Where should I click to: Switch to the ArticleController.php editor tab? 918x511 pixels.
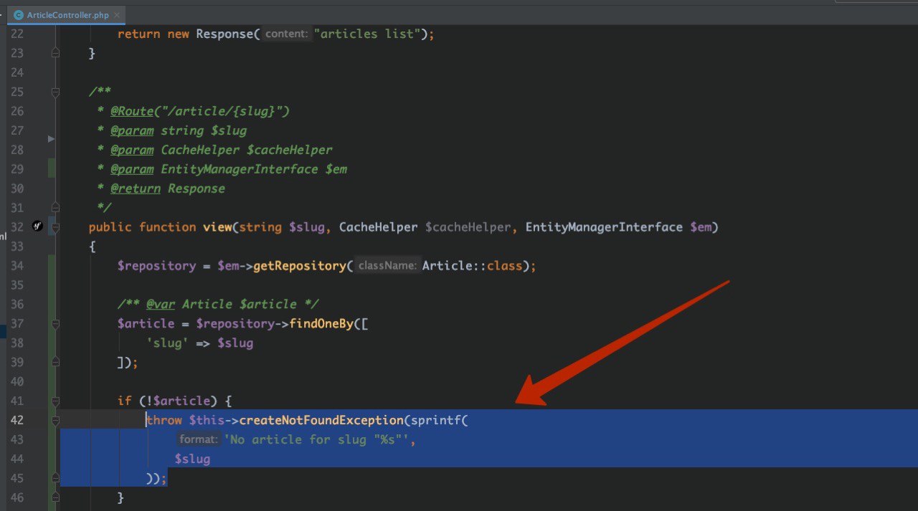point(67,15)
